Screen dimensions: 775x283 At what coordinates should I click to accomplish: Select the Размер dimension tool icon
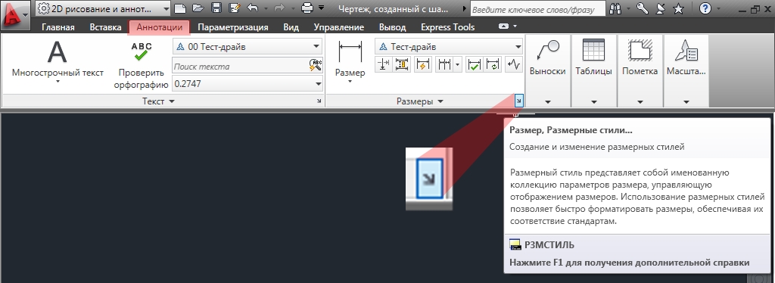350,52
